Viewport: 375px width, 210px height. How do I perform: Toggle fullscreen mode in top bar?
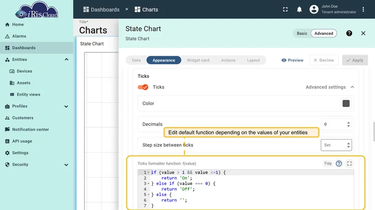[x=285, y=9]
